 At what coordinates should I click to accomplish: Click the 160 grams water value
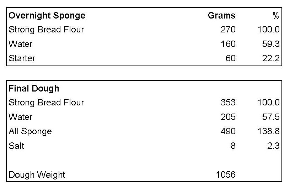[x=228, y=44]
